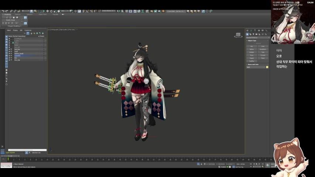The image size is (315, 177).
Task: Open Select by Name dialog icon
Action: (x=35, y=11)
